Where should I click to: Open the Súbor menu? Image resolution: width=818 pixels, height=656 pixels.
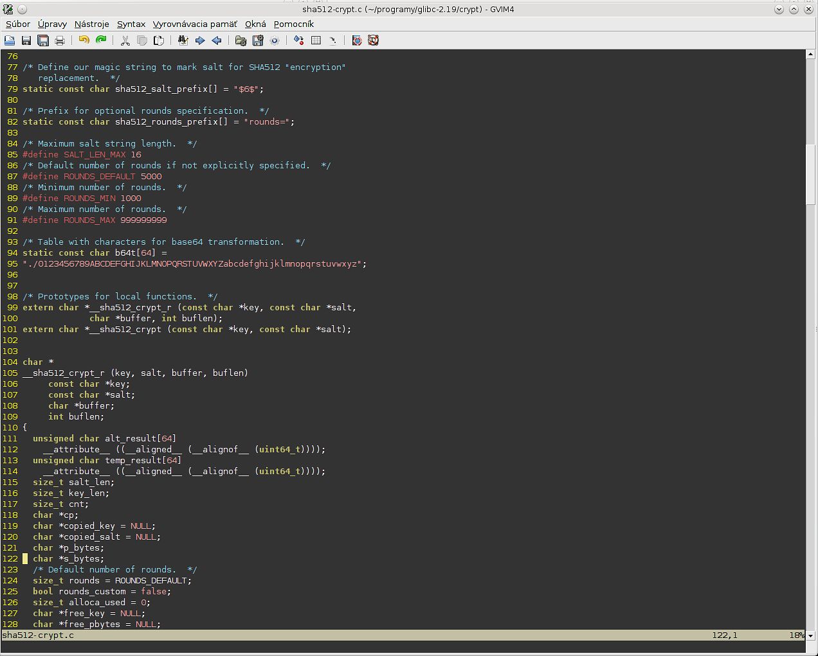pos(18,24)
